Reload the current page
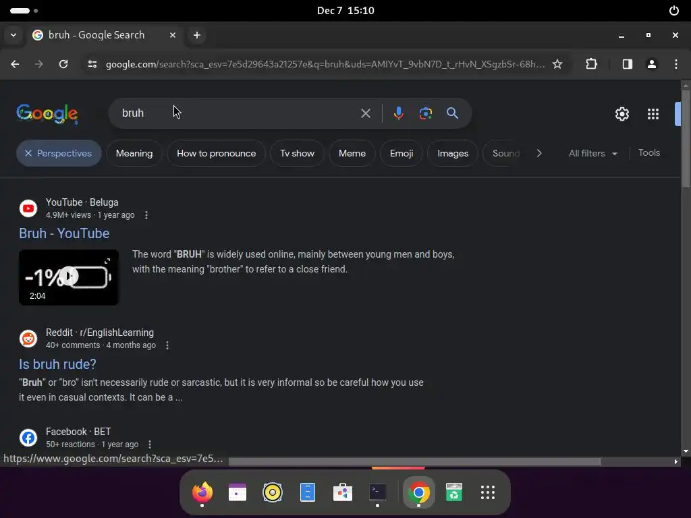The width and height of the screenshot is (691, 518). (63, 64)
